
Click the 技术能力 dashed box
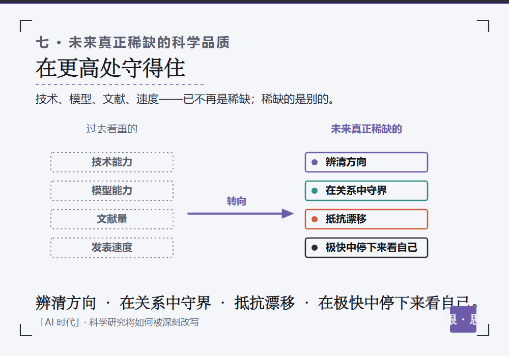(x=112, y=162)
